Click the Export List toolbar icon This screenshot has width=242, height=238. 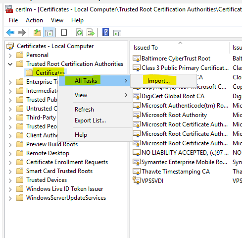(x=91, y=32)
